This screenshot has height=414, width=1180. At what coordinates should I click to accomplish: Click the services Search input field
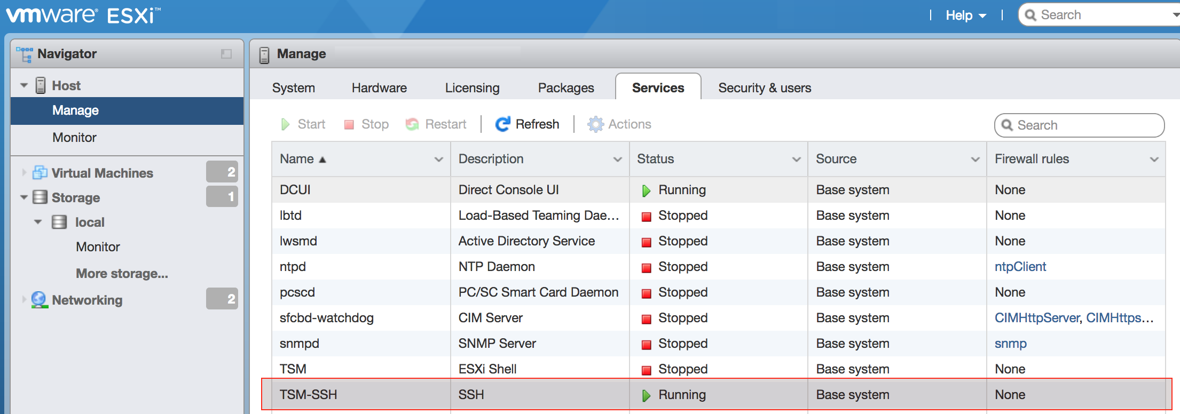pyautogui.click(x=1079, y=125)
